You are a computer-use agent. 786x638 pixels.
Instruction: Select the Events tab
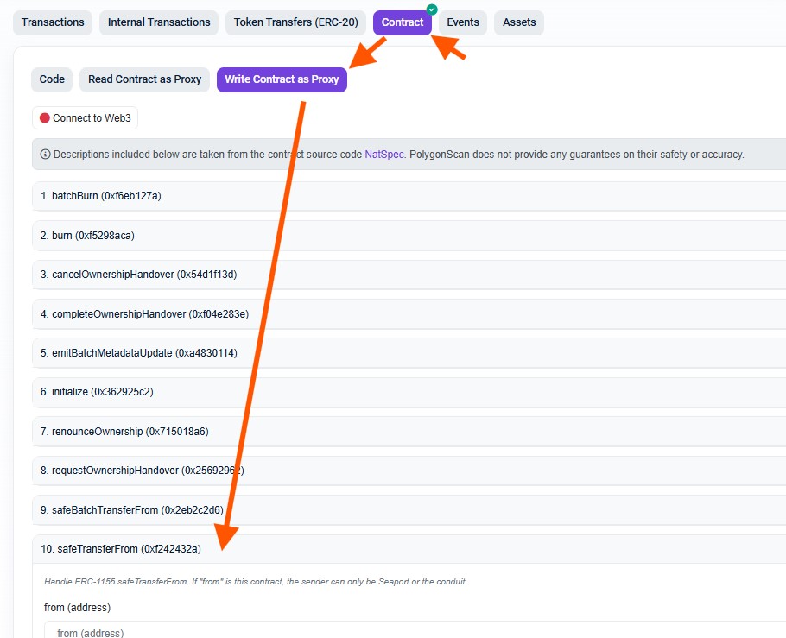pos(463,22)
